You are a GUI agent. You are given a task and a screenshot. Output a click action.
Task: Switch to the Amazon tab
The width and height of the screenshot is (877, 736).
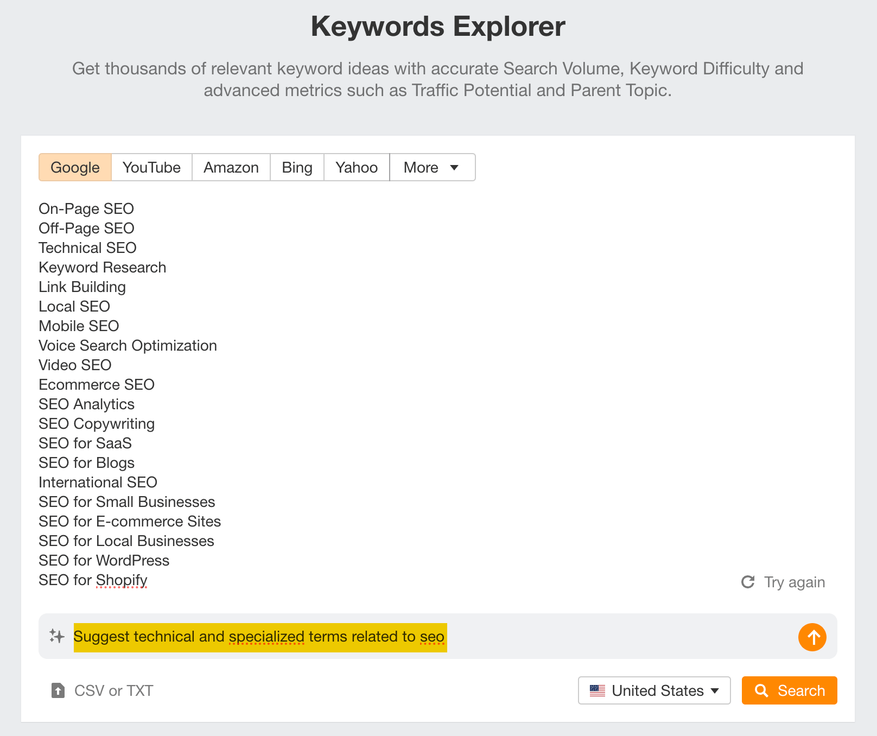pos(231,167)
